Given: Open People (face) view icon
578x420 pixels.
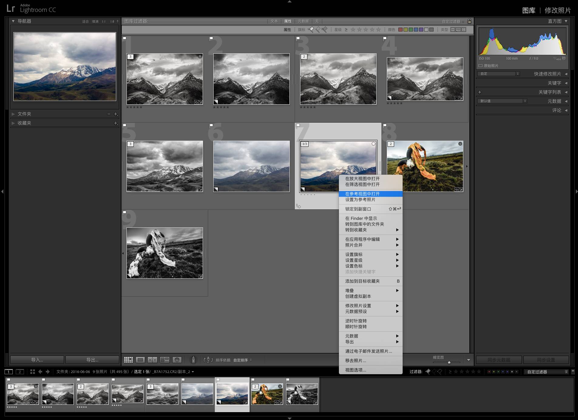Looking at the screenshot, I should coord(177,360).
